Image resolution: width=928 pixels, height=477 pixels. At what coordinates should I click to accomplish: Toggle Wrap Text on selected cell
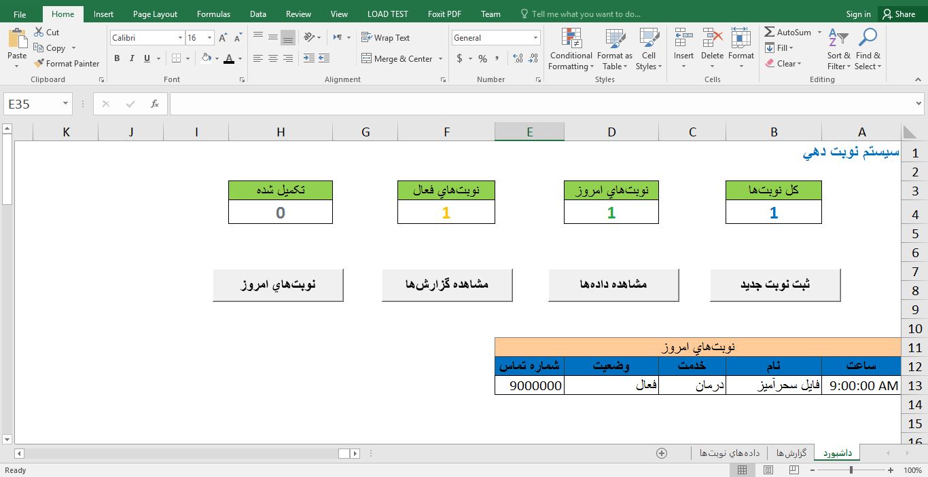click(x=385, y=38)
